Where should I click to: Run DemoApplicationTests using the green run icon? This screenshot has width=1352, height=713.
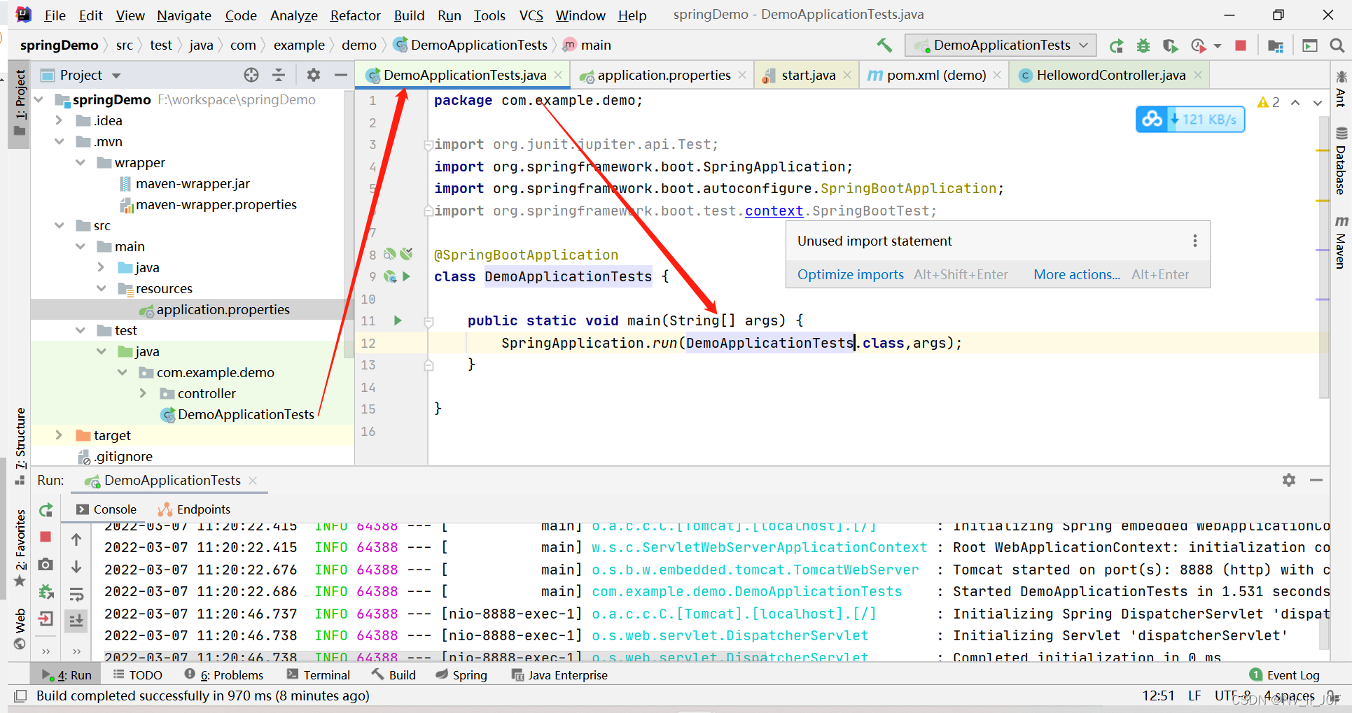(x=1116, y=45)
